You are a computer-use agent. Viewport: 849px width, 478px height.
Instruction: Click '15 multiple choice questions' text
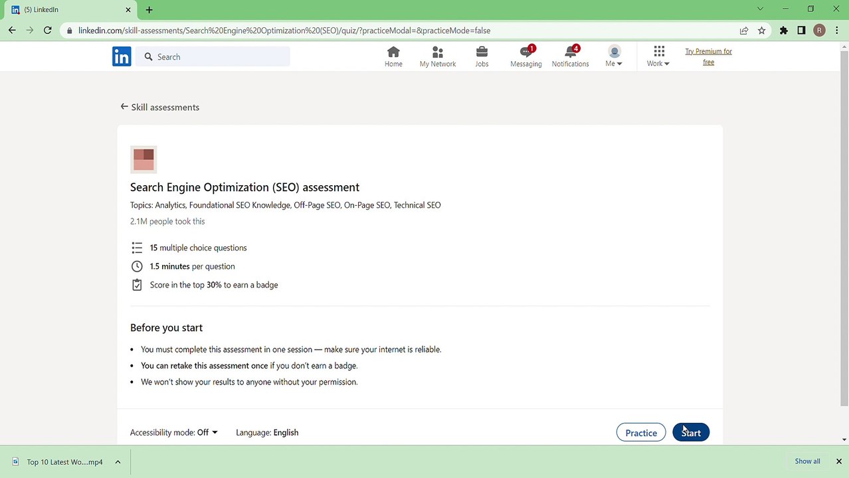(x=198, y=248)
